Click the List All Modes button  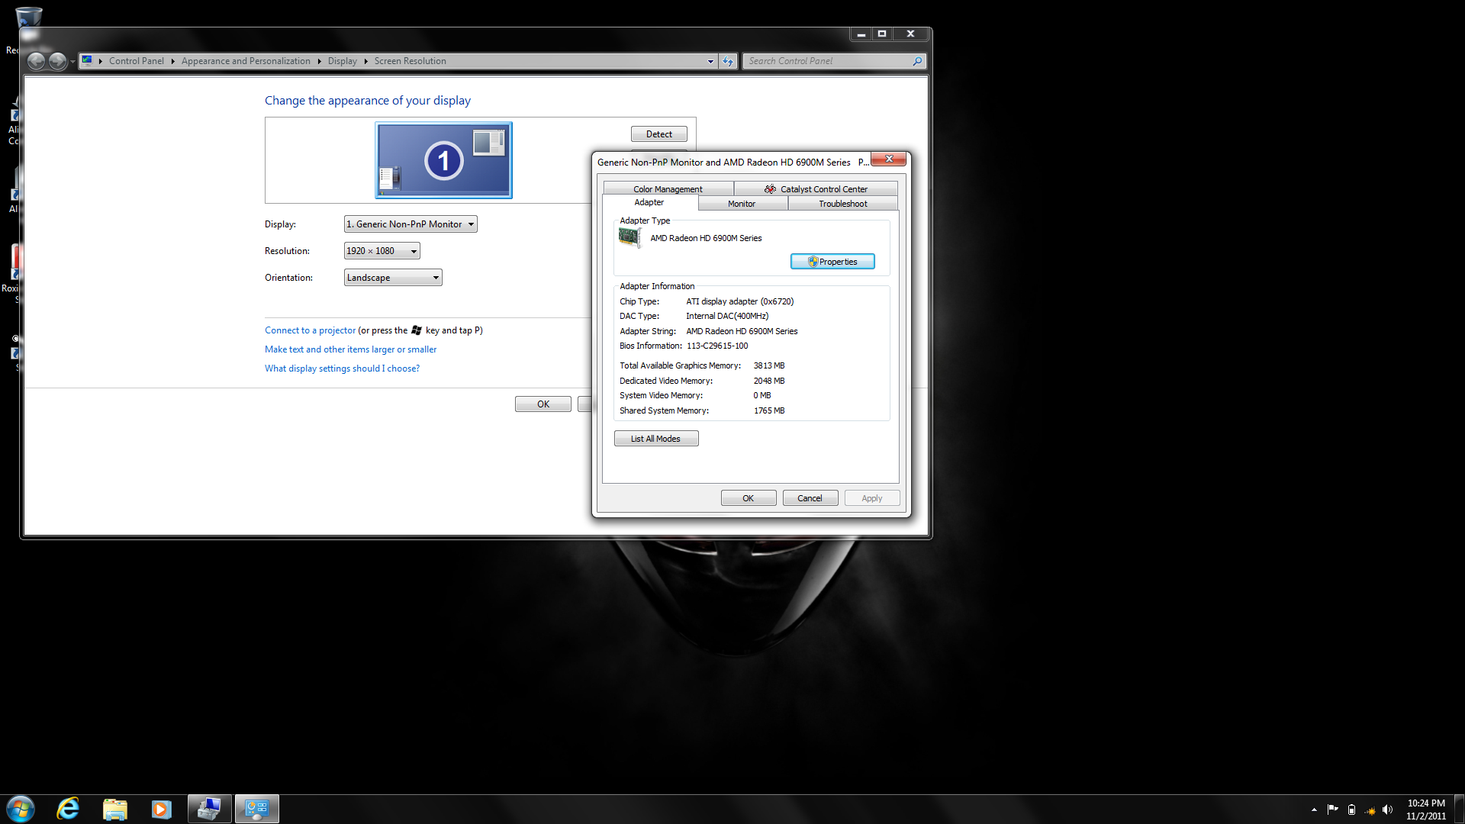click(x=656, y=439)
